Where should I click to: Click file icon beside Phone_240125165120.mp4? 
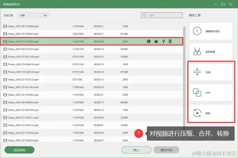pyautogui.click(x=5, y=57)
